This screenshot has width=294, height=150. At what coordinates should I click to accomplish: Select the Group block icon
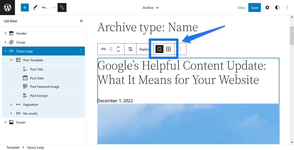click(x=11, y=42)
